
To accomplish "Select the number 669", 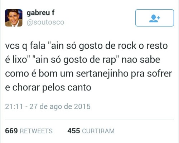I will point(11,131).
